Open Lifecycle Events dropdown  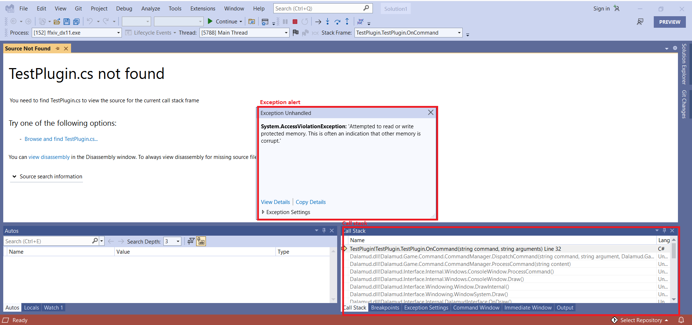pyautogui.click(x=151, y=33)
